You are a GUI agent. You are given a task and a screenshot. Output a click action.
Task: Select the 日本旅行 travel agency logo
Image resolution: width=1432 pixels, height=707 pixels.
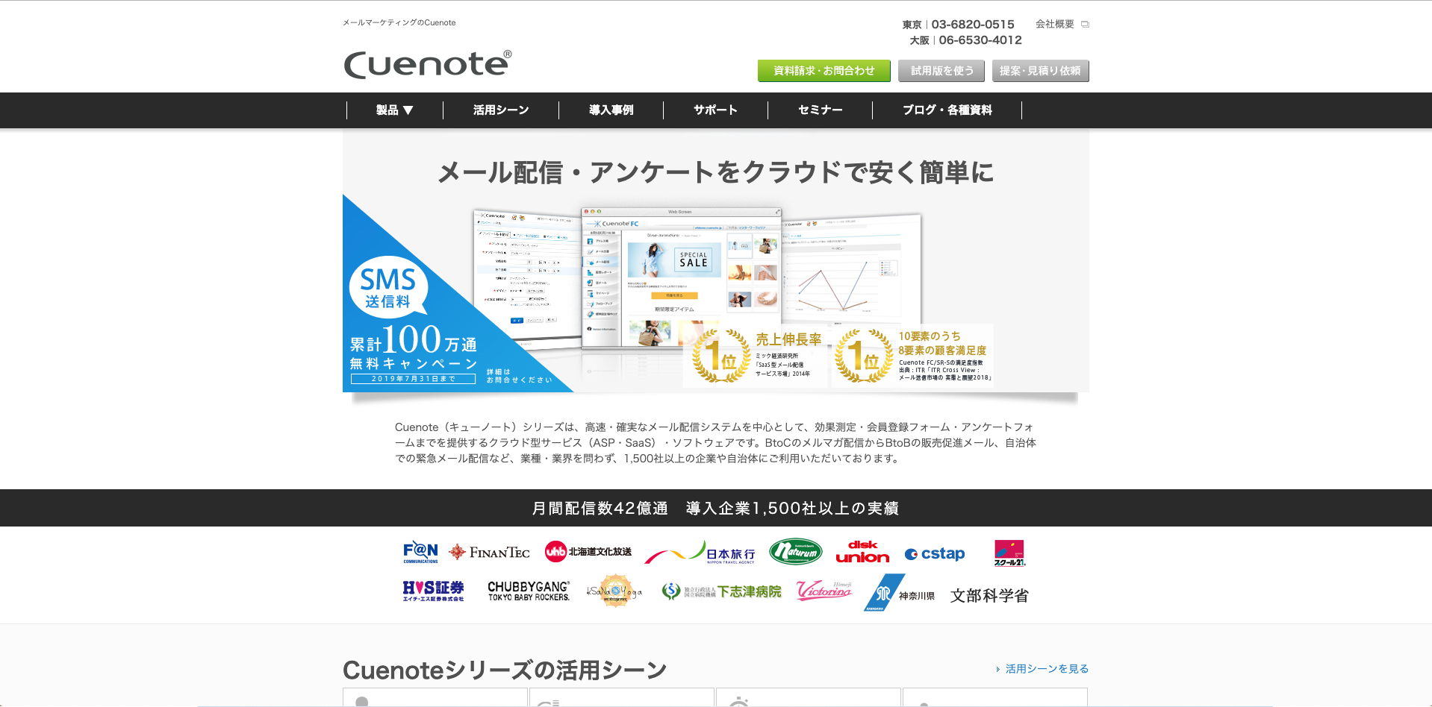pos(700,553)
